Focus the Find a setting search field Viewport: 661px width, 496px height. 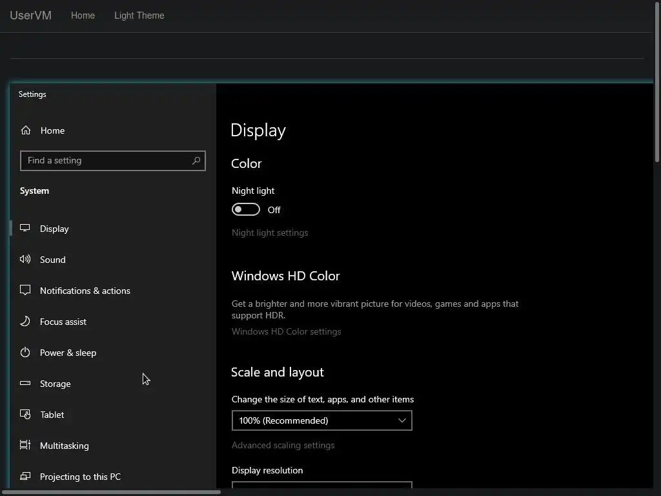[x=112, y=161]
